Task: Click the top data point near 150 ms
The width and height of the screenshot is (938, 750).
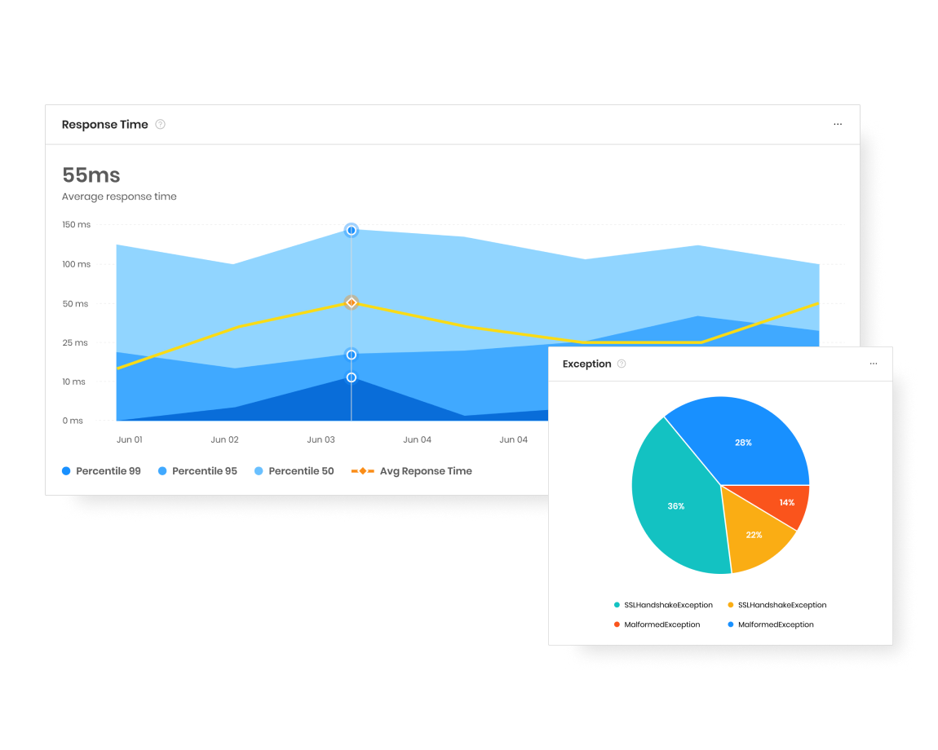Action: pos(352,230)
